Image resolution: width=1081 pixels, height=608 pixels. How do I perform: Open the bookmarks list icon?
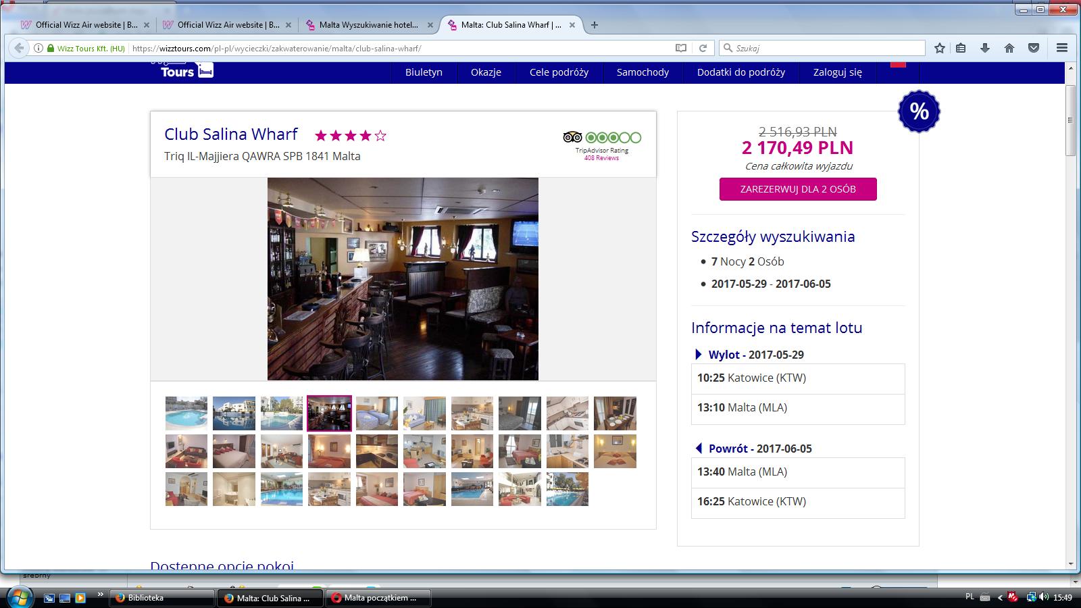961,48
